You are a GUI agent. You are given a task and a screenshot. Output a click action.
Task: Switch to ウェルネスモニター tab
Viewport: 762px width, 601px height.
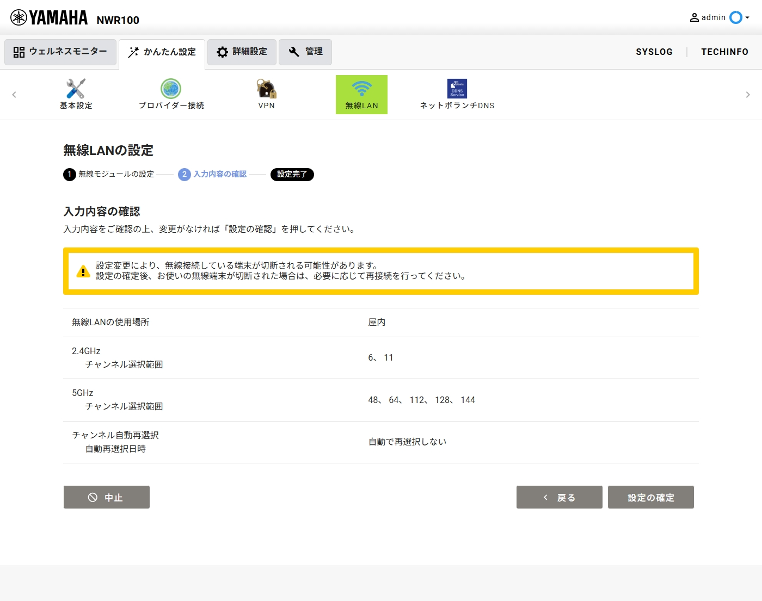(x=60, y=52)
